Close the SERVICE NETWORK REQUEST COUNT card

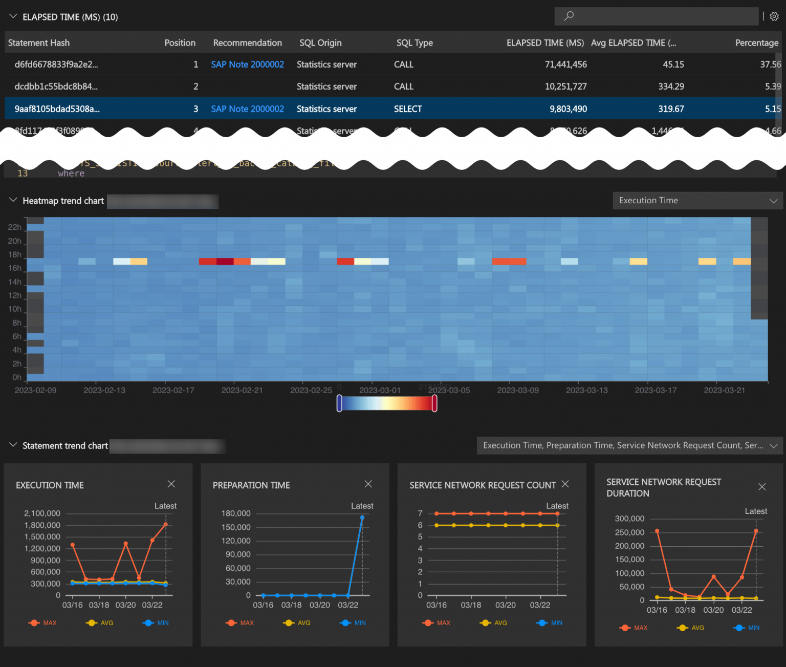point(565,484)
